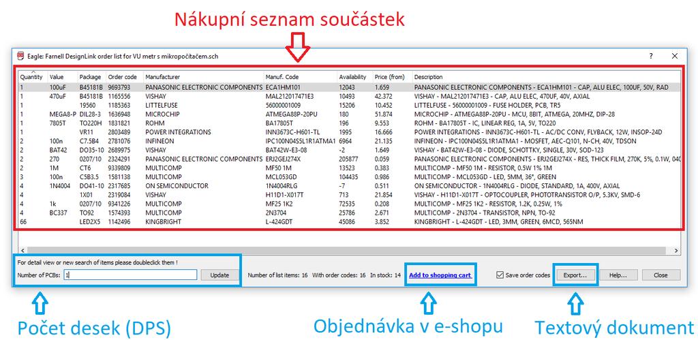Viewport: 698px width, 340px height.
Task: Click the Eagle app icon in title bar
Action: tap(20, 56)
